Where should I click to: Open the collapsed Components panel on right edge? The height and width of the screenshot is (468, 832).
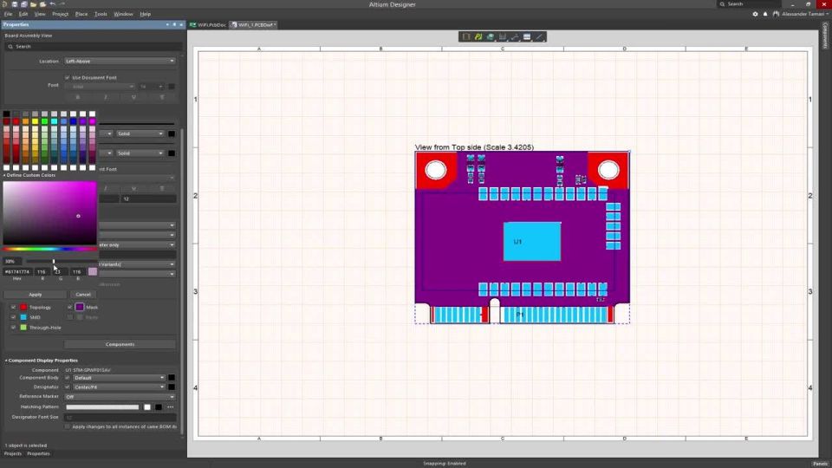pos(825,36)
